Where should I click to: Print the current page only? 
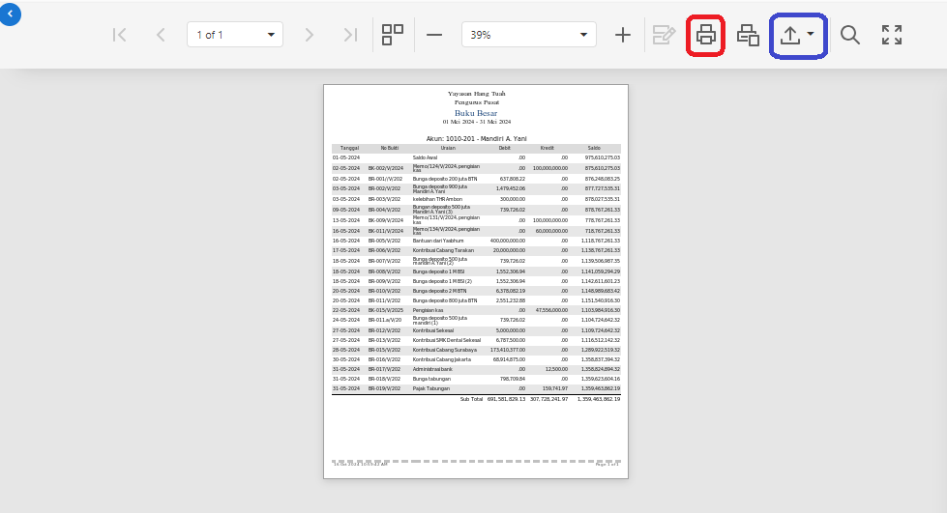tap(748, 36)
